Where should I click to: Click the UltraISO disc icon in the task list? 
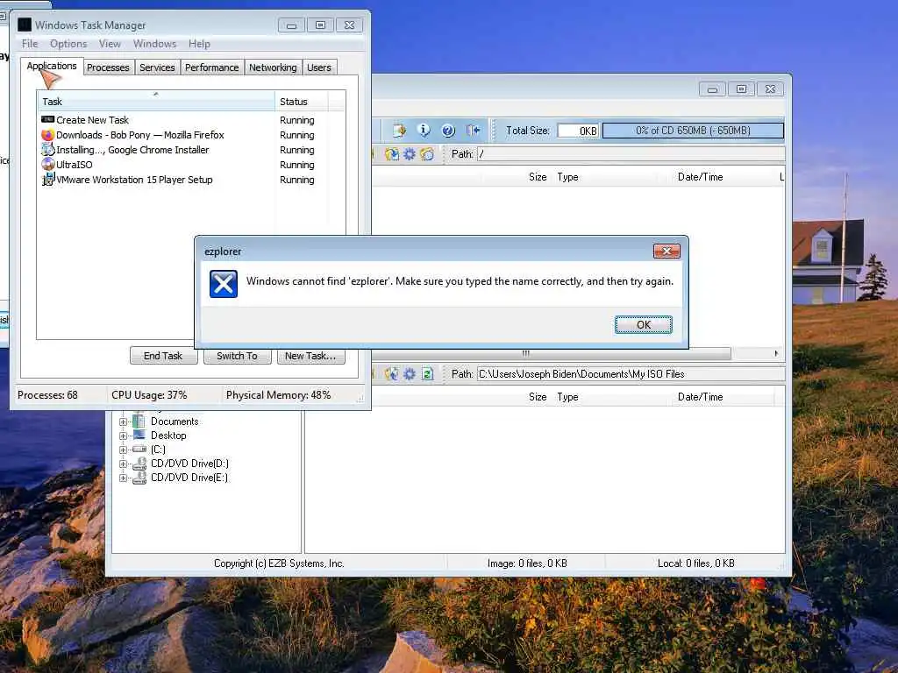(47, 164)
